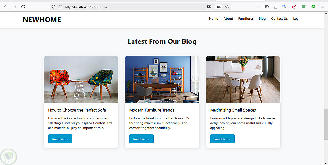This screenshot has height=165, width=328.
Task: Click the browser back arrow
Action: (6, 7)
